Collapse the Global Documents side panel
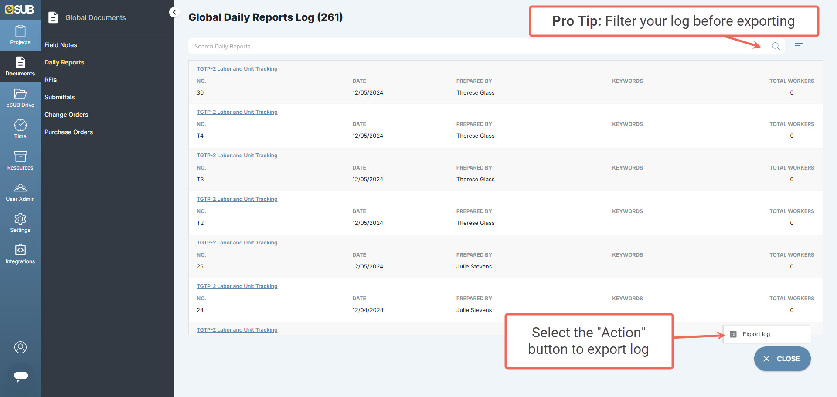Screen dimensions: 837x397 [x=174, y=12]
